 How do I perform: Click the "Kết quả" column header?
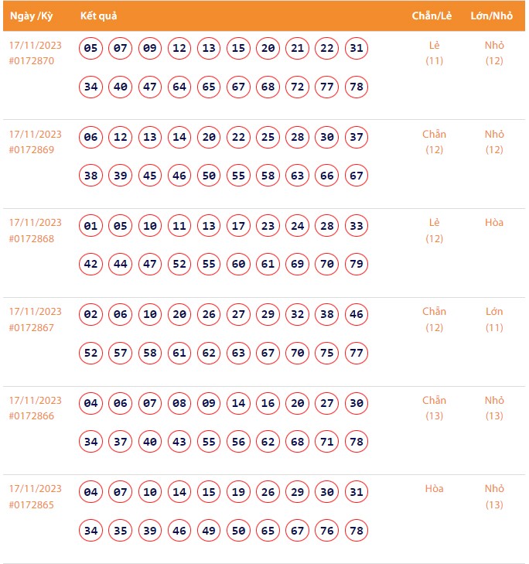pyautogui.click(x=98, y=16)
